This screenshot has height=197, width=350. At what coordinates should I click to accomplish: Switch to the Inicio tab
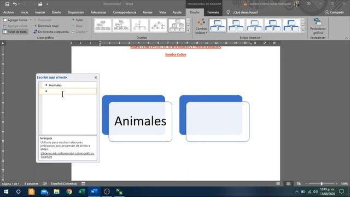[x=24, y=12]
